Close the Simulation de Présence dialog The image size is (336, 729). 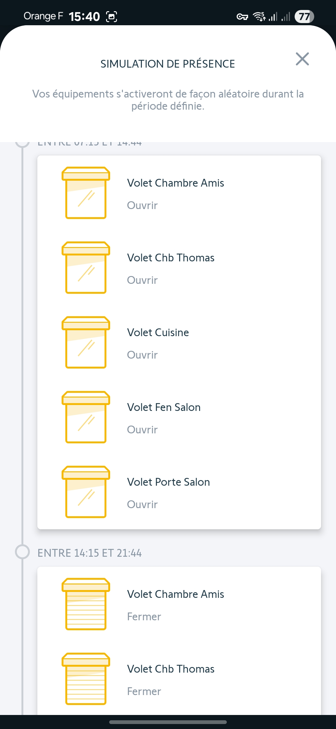click(x=302, y=59)
